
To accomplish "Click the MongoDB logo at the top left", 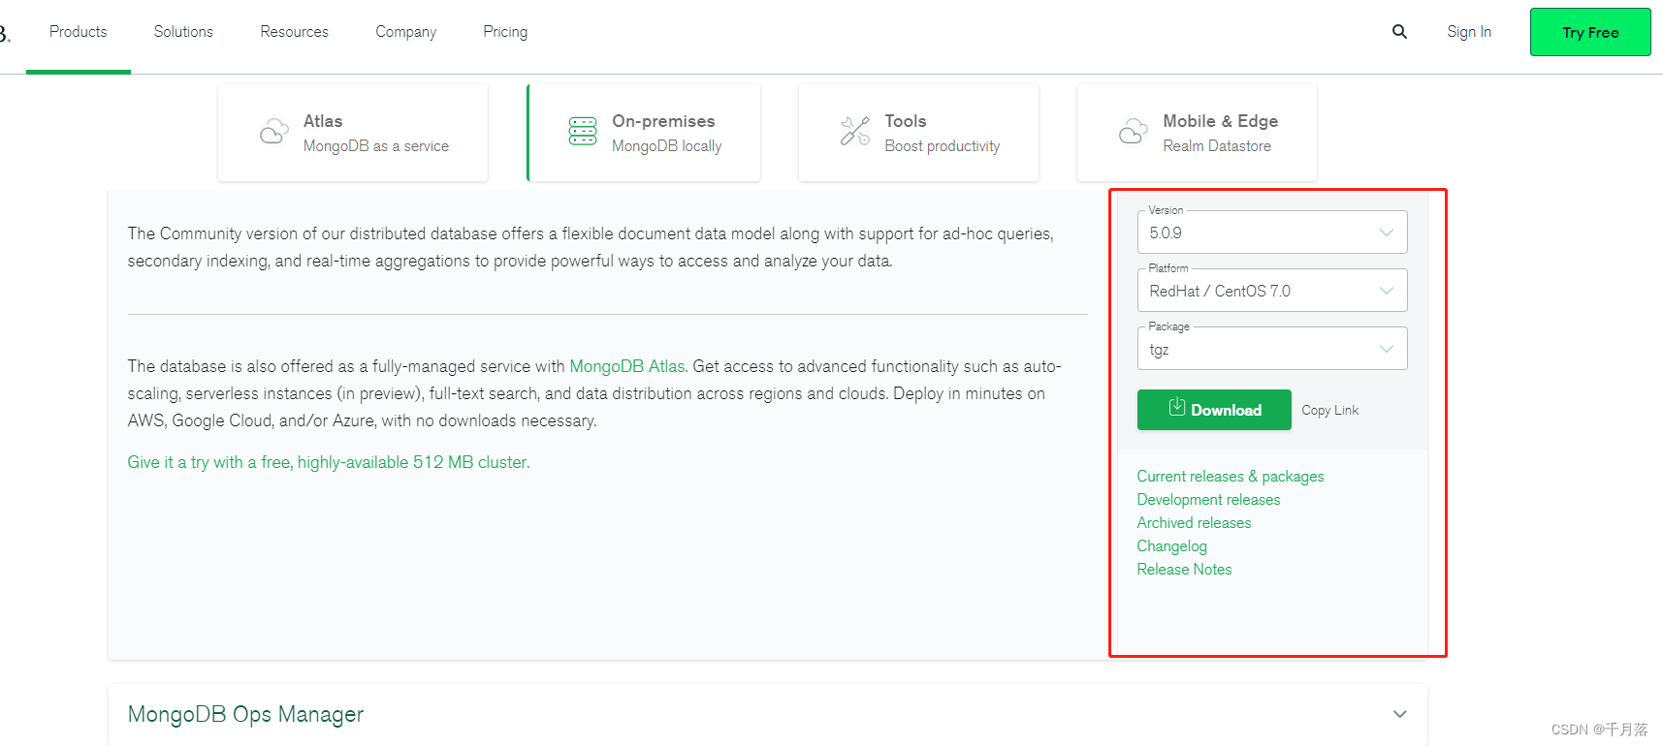I will [5, 34].
